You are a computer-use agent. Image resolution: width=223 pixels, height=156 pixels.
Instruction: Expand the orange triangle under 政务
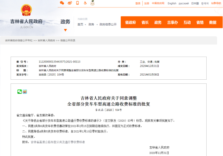tap(65, 30)
